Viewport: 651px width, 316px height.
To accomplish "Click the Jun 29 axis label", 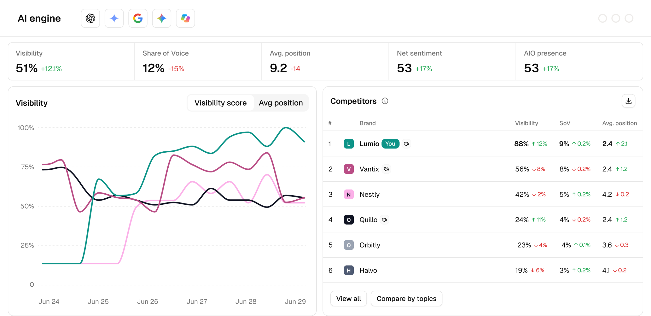I will (295, 302).
